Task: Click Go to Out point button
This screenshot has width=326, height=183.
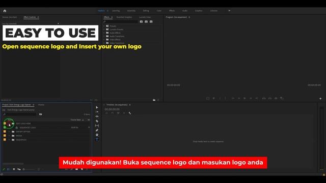Action: (257, 98)
